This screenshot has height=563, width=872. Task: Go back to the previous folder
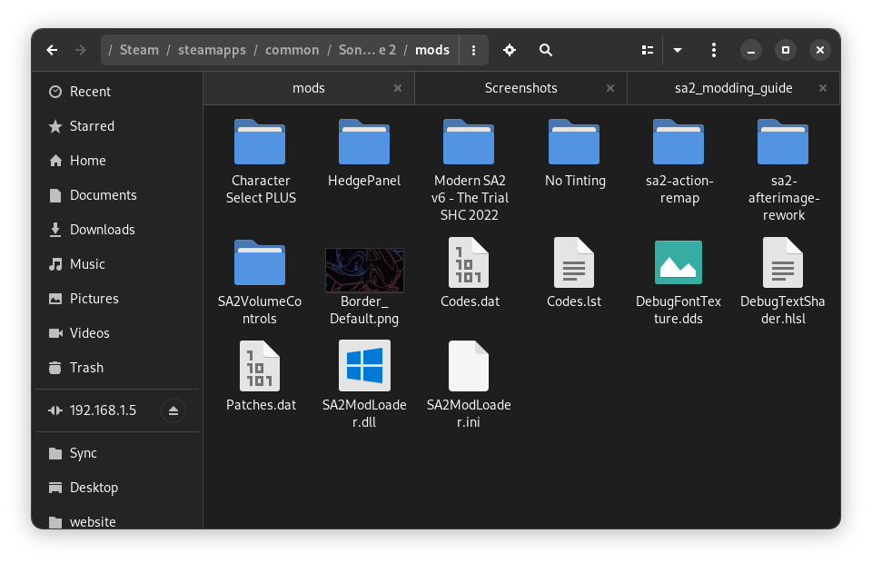point(53,50)
